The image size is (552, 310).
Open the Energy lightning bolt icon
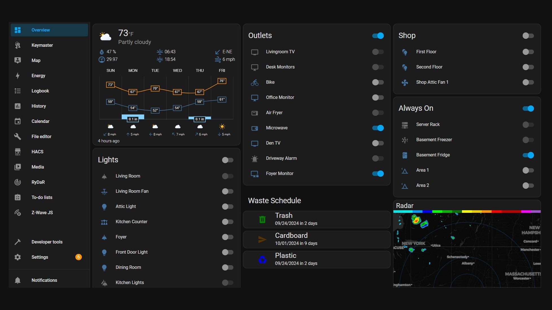point(17,76)
